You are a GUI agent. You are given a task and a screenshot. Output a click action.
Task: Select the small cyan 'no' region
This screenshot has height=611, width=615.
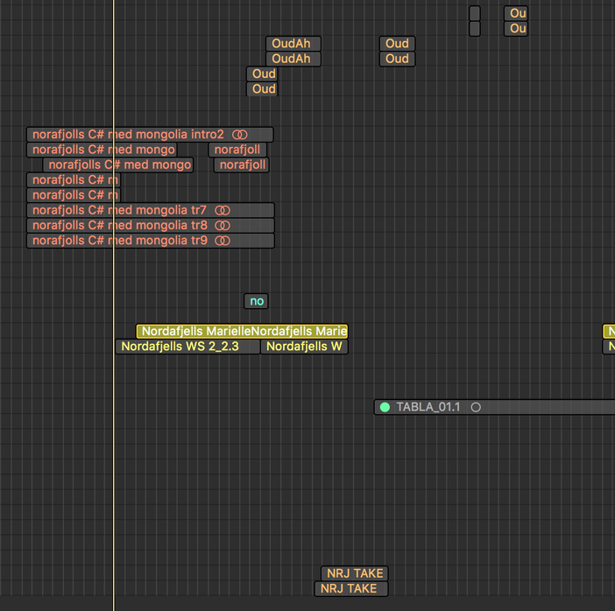coord(256,301)
